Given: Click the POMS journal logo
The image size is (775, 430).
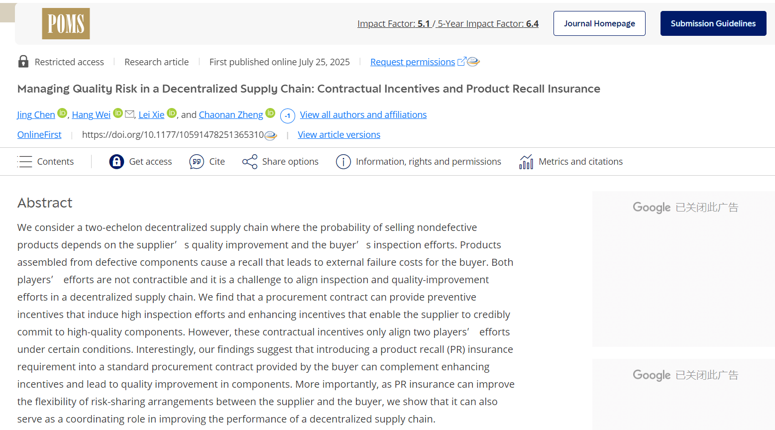Looking at the screenshot, I should [x=66, y=24].
